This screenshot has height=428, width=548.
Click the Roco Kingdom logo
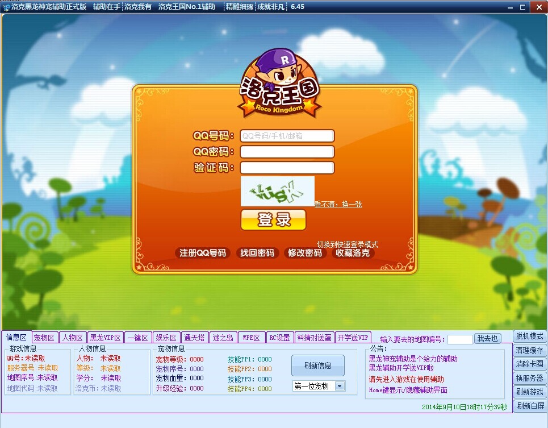tap(279, 83)
